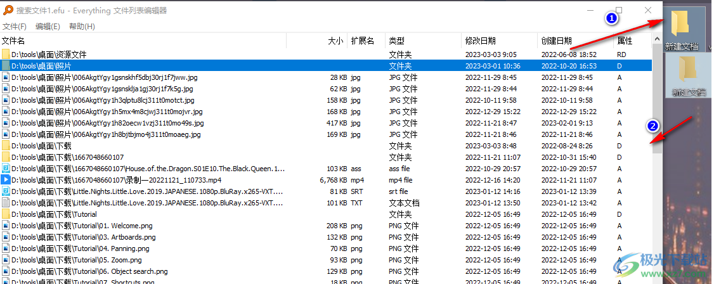Click the size value 417 KB
Screen dimensions: 714x284
(x=336, y=123)
